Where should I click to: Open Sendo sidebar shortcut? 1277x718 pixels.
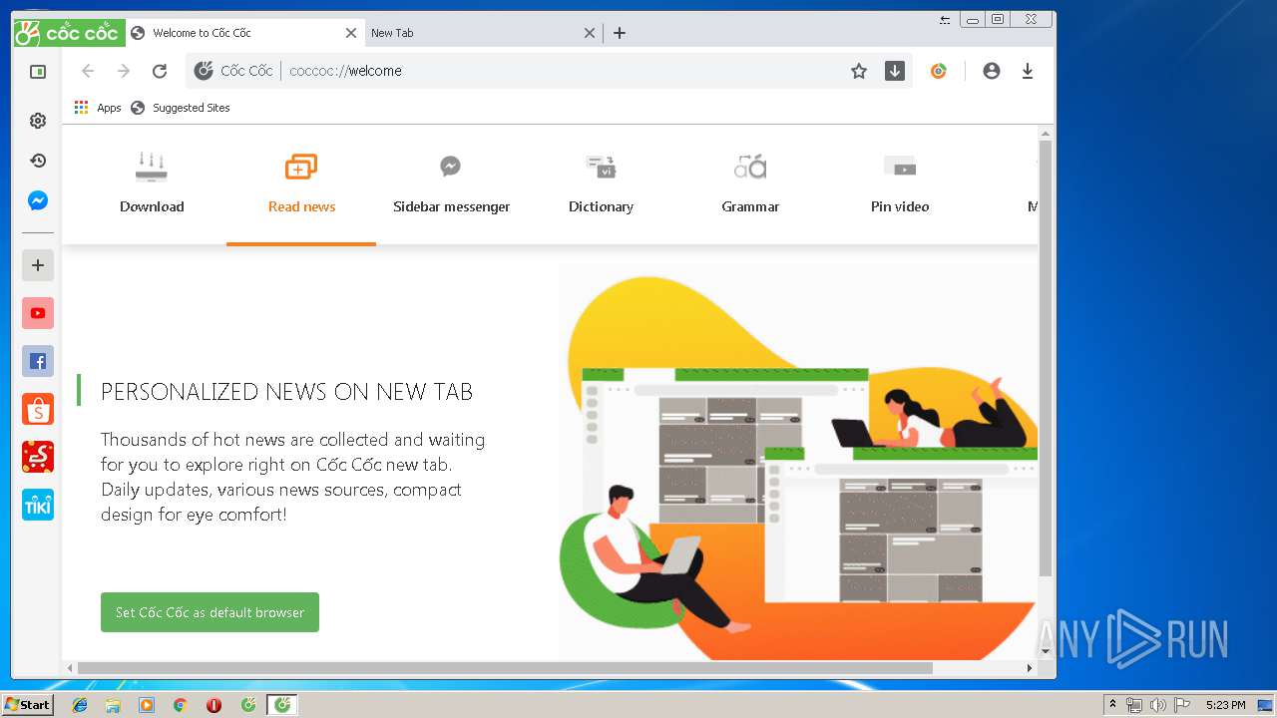(38, 457)
